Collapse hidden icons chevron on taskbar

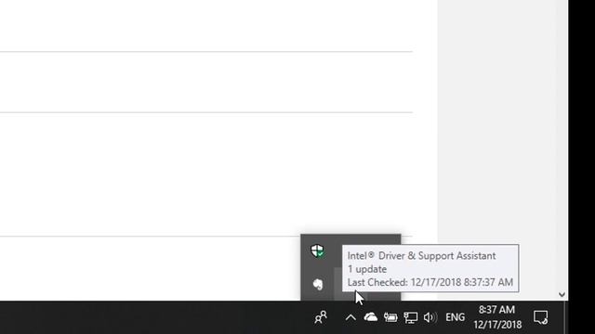pyautogui.click(x=350, y=317)
